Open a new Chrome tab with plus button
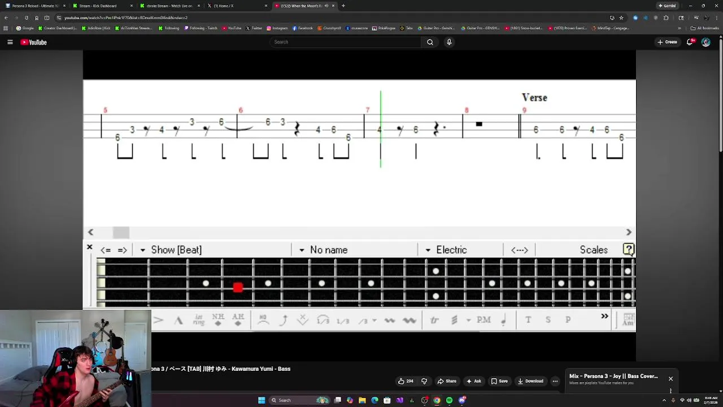Image resolution: width=723 pixels, height=407 pixels. tap(343, 6)
